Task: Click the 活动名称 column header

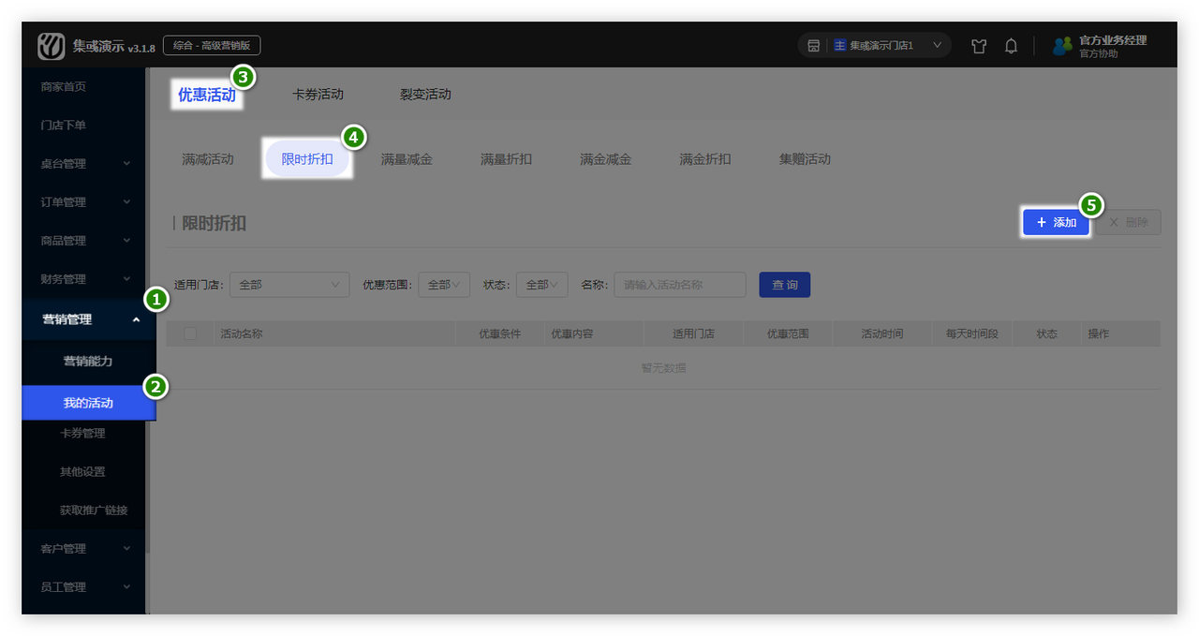Action: click(x=241, y=333)
